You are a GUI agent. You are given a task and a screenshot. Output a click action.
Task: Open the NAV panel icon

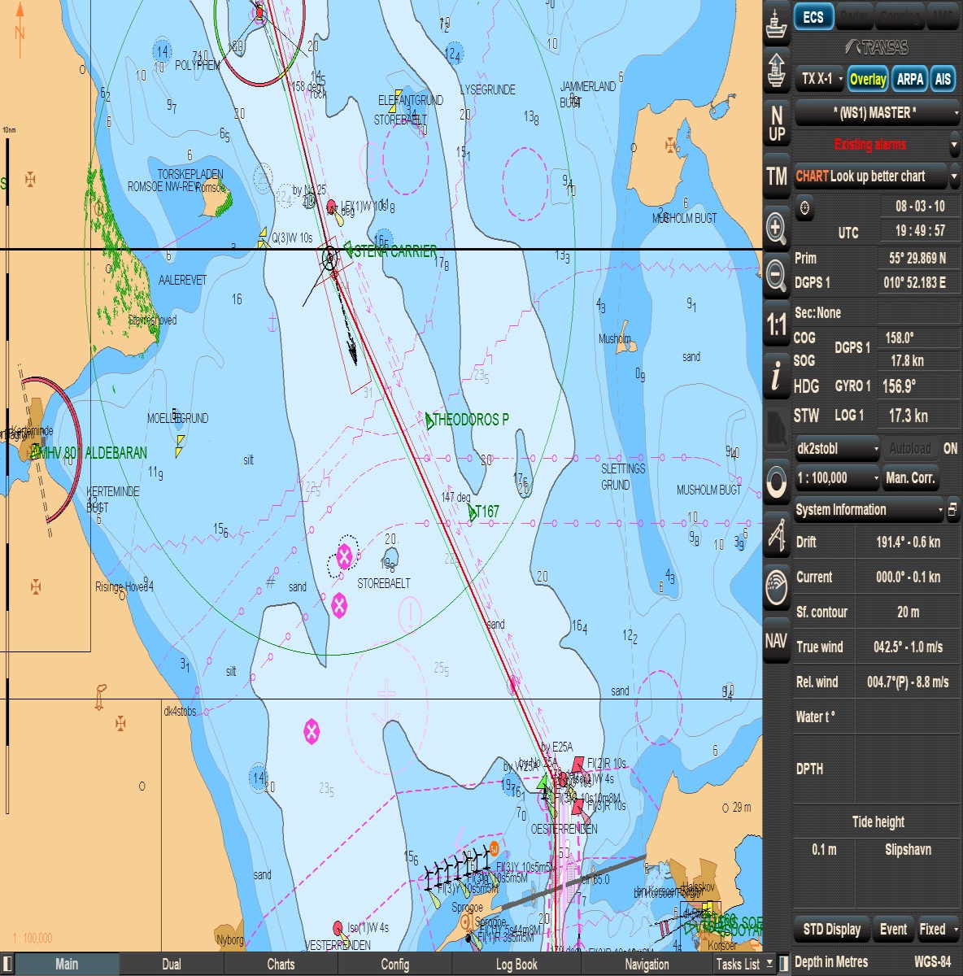point(776,642)
